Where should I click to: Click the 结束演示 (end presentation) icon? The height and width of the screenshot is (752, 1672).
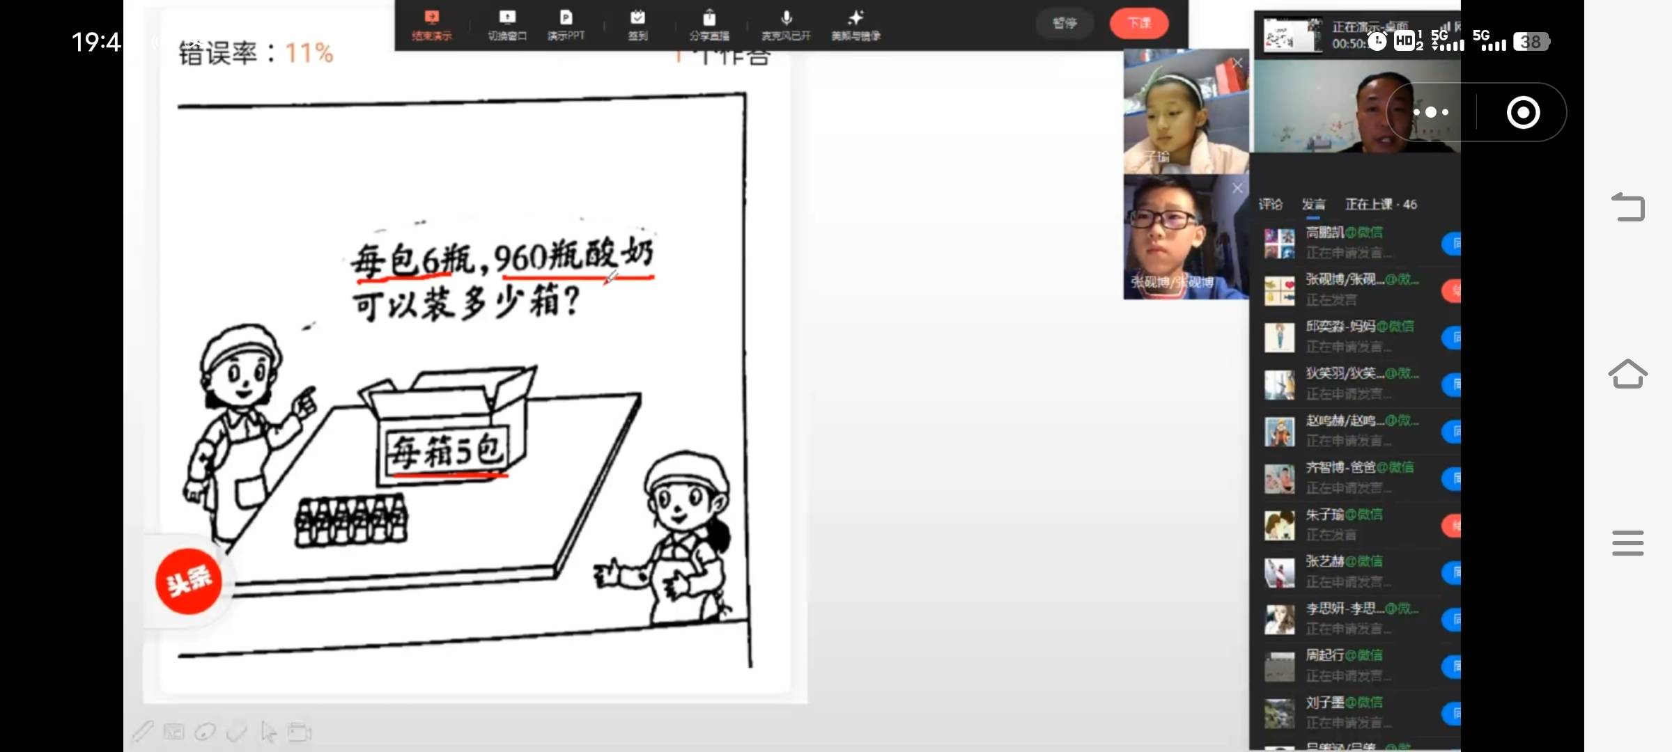(432, 24)
